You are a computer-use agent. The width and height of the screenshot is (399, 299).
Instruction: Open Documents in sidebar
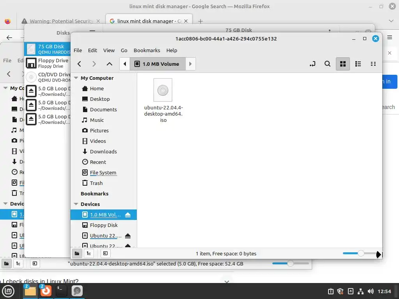coord(103,109)
